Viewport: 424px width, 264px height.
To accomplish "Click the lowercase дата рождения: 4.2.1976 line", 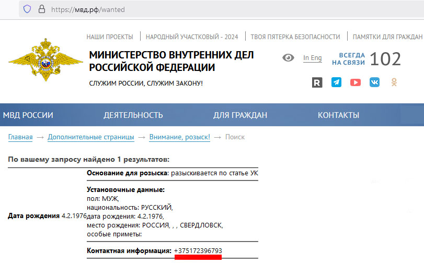I will 125,216.
